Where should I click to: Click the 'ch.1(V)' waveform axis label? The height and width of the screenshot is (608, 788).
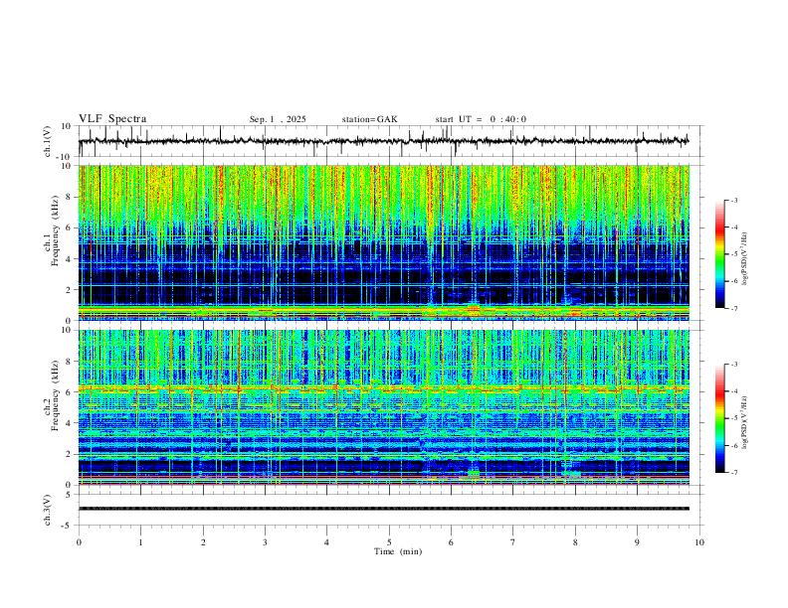click(x=48, y=141)
